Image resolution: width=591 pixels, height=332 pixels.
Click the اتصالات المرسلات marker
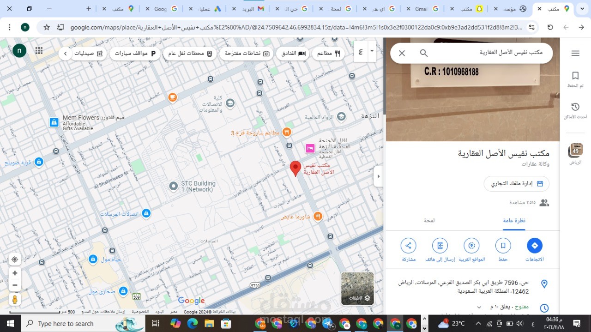(x=146, y=213)
